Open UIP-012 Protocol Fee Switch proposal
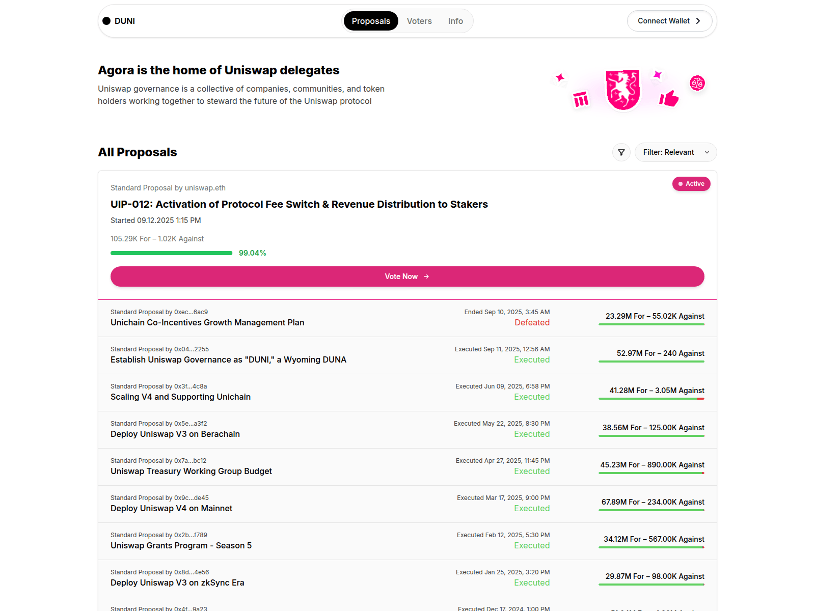 299,204
